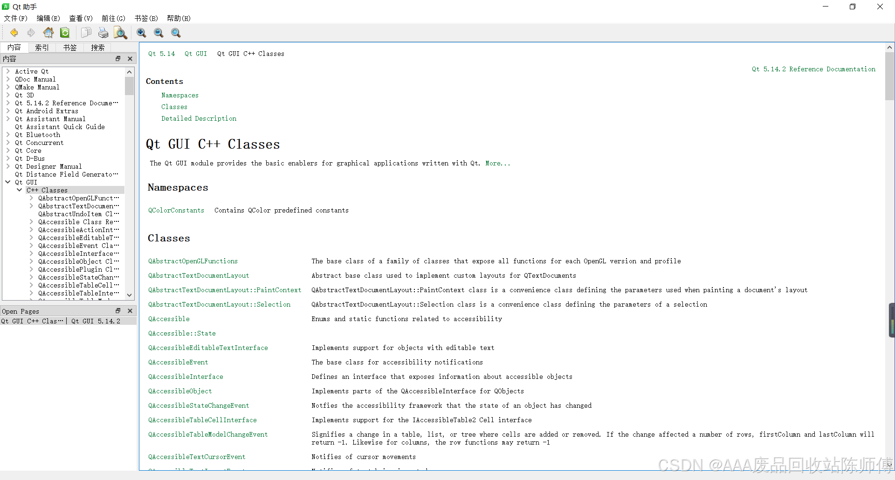Switch to the 搜索 tab
895x480 pixels.
98,48
